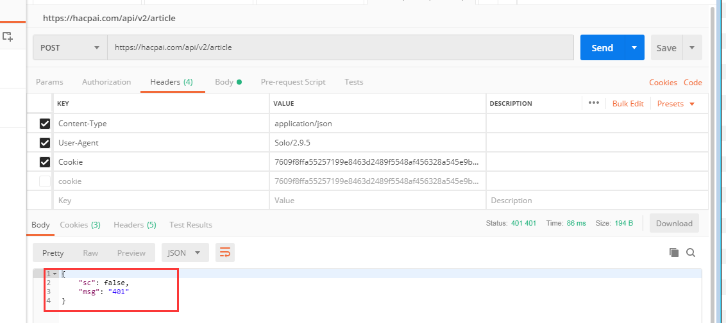This screenshot has width=726, height=323.
Task: Switch to the Authorization tab
Action: click(x=106, y=82)
